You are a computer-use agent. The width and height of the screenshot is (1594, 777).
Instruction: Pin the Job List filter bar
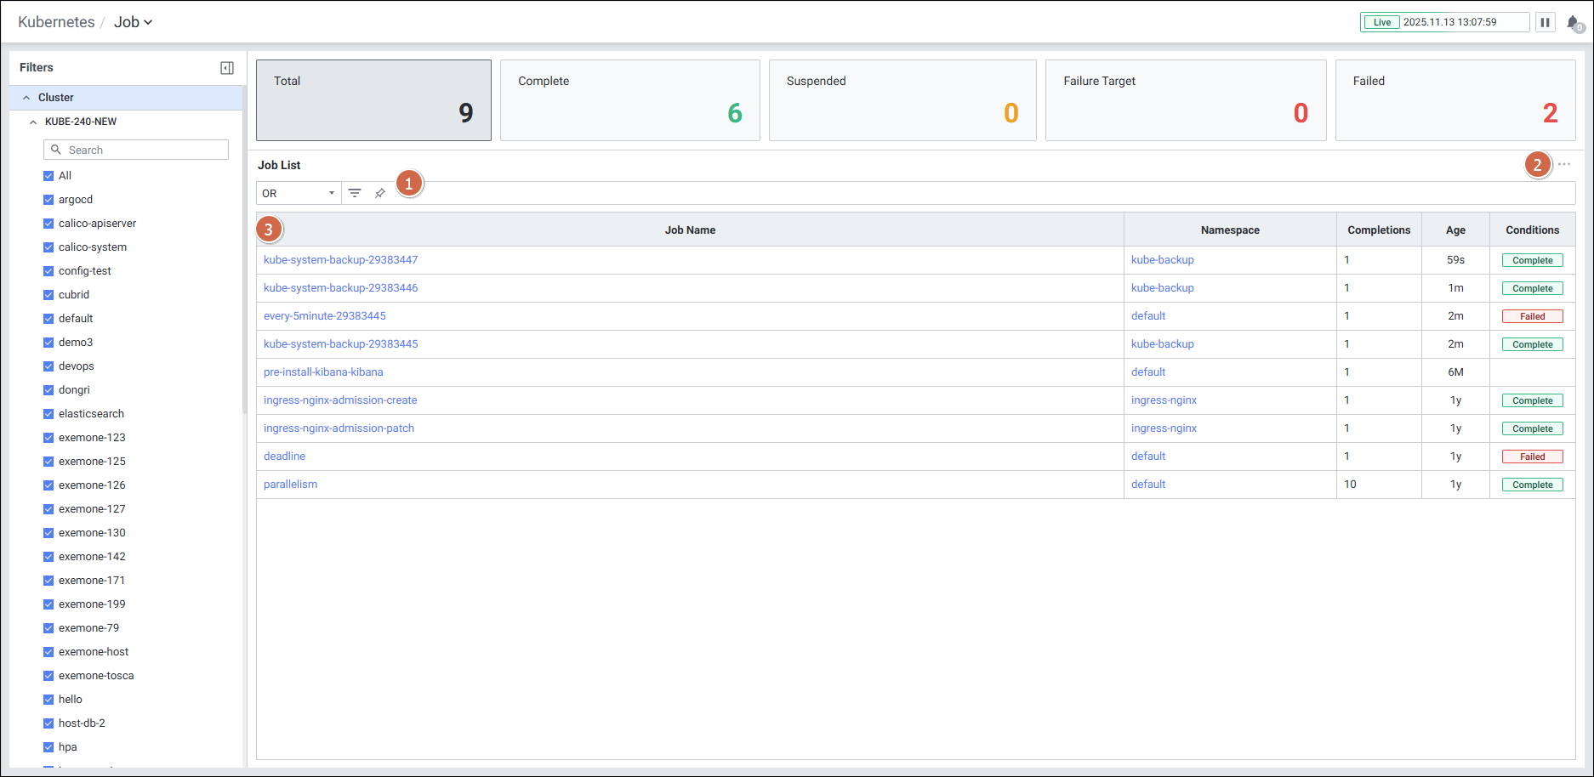pyautogui.click(x=380, y=193)
